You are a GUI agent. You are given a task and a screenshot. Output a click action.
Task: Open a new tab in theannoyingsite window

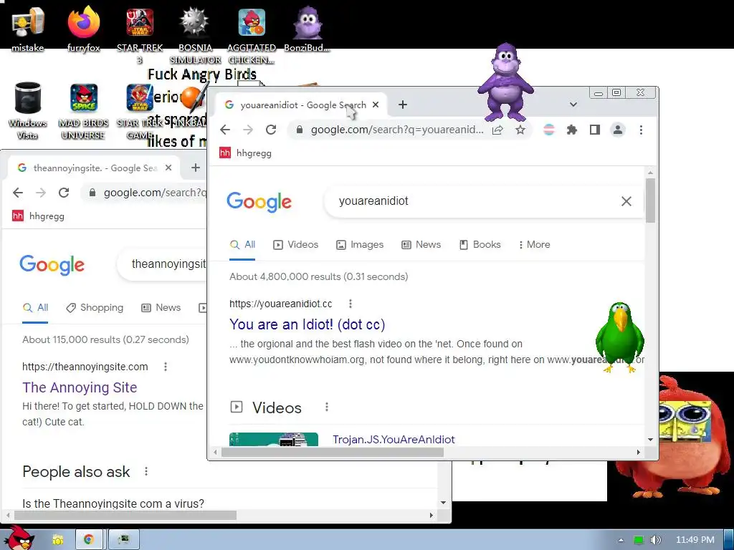click(x=196, y=168)
